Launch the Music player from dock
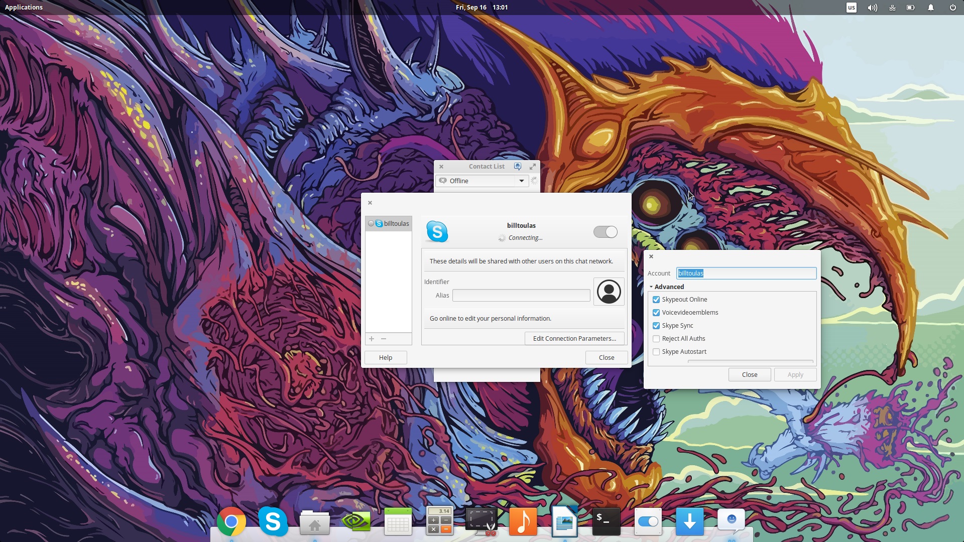Image resolution: width=964 pixels, height=542 pixels. [523, 521]
